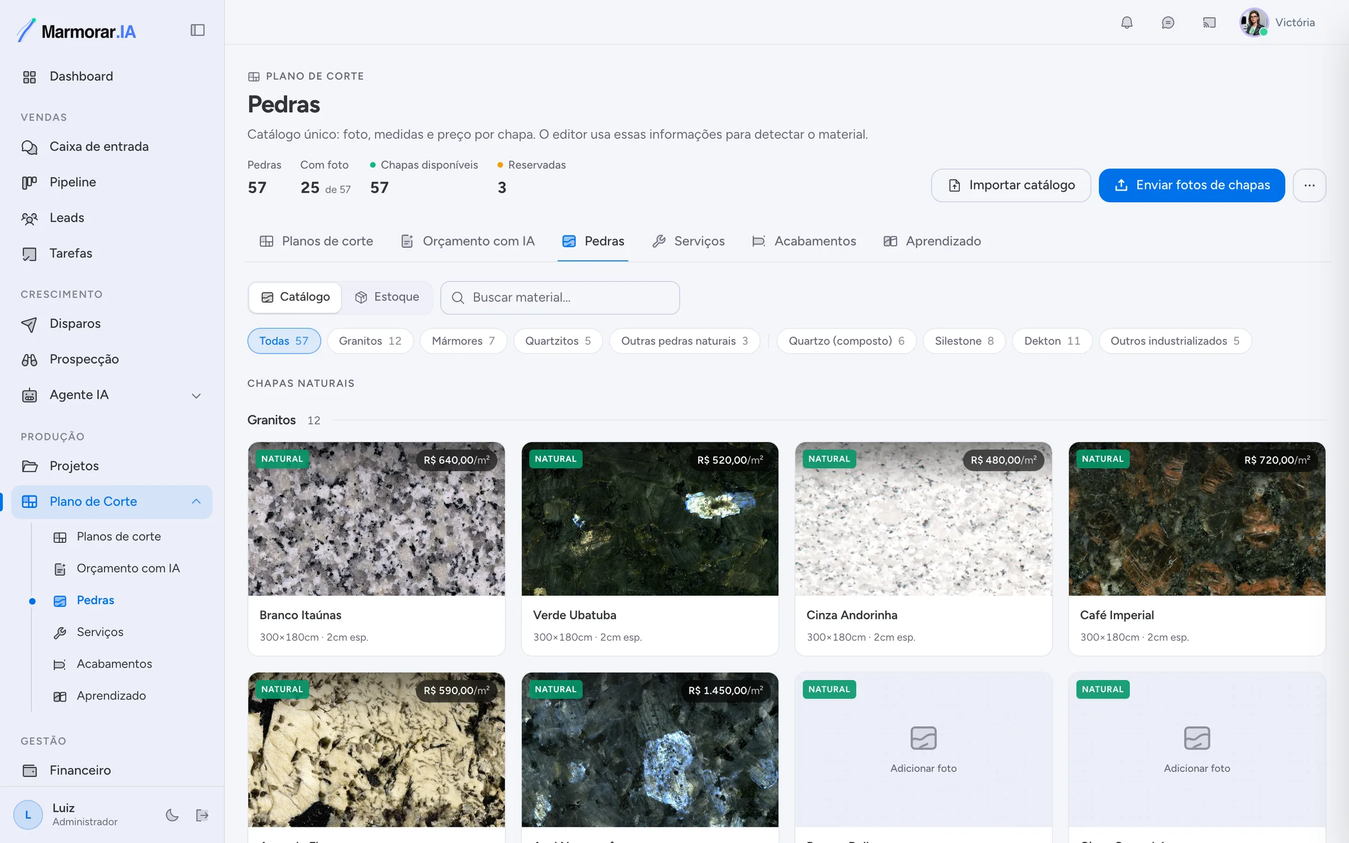This screenshot has height=843, width=1349.
Task: Open the Verde Ubatuba stone card
Action: (650, 549)
